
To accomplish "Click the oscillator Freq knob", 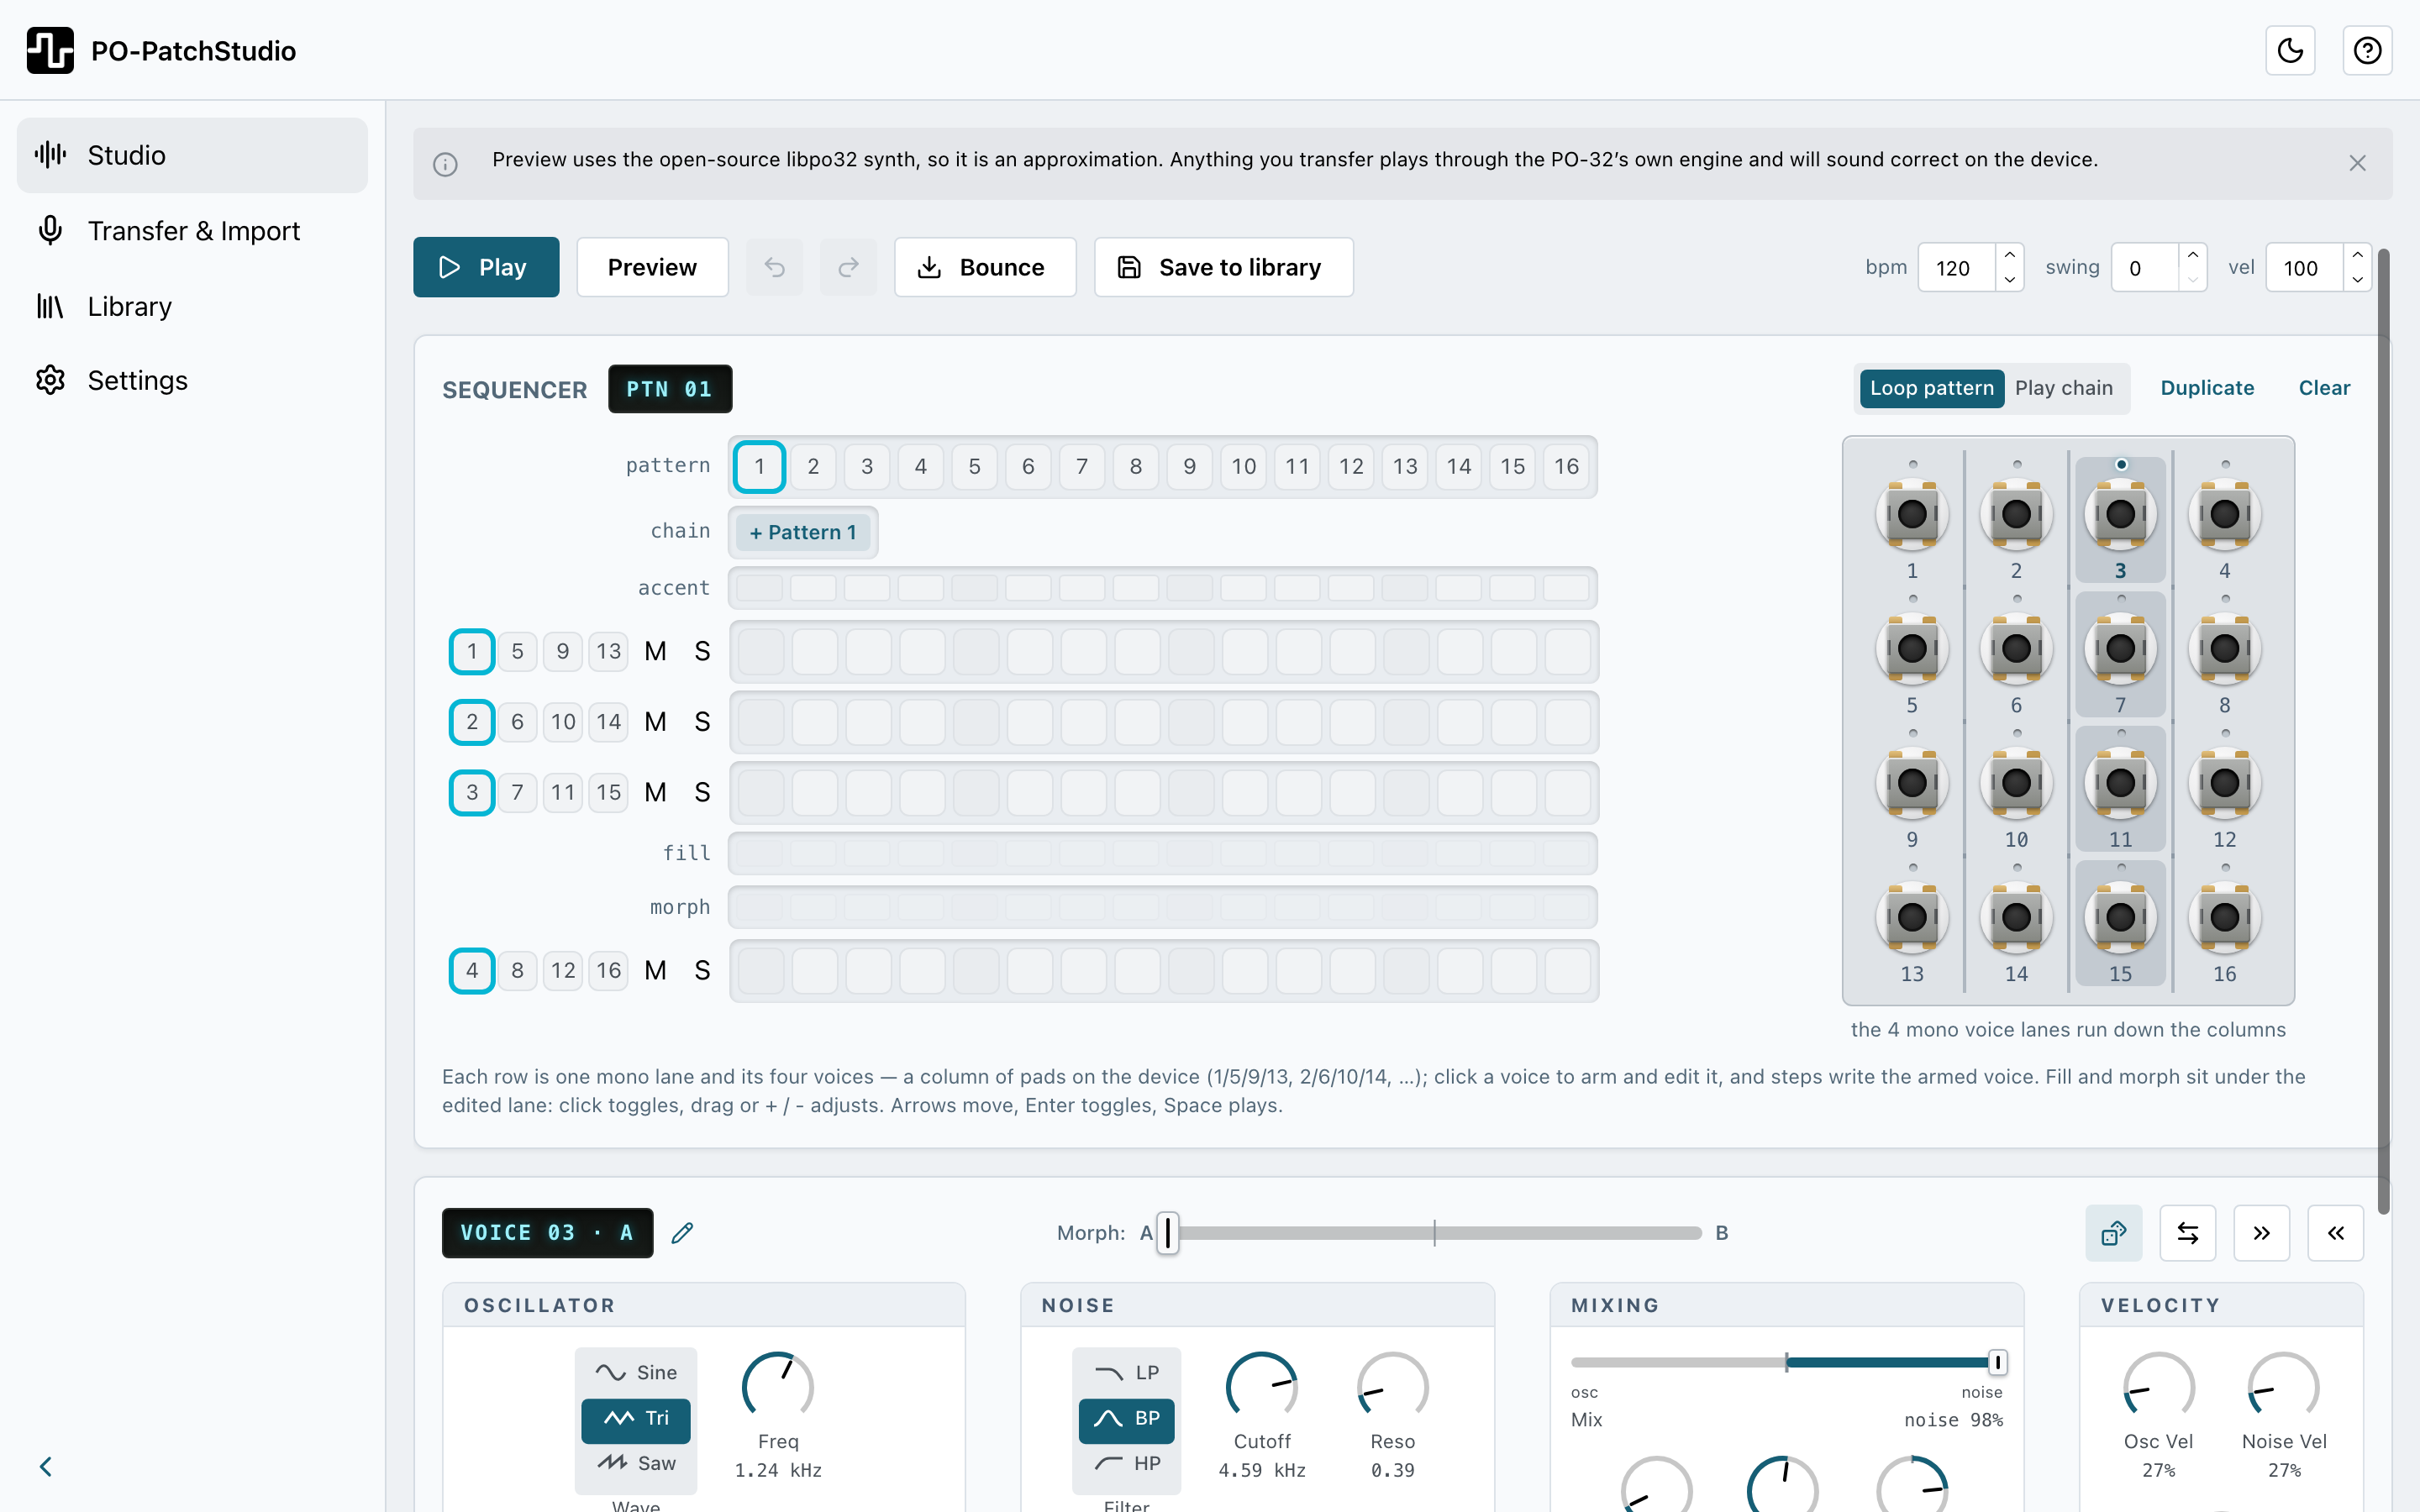I will point(777,1387).
